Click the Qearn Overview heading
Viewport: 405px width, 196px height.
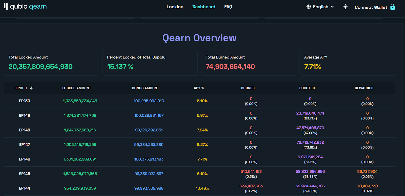coord(199,38)
